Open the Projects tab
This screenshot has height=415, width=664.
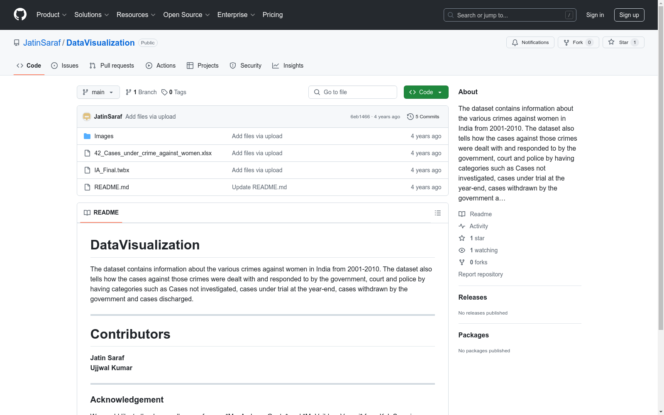[203, 66]
